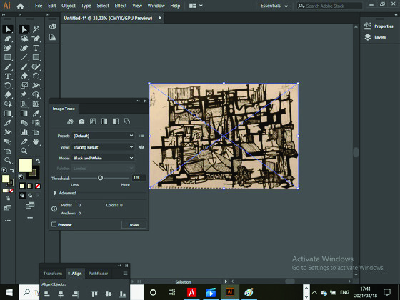Toggle the eye icon beside View dropdown

click(x=141, y=147)
